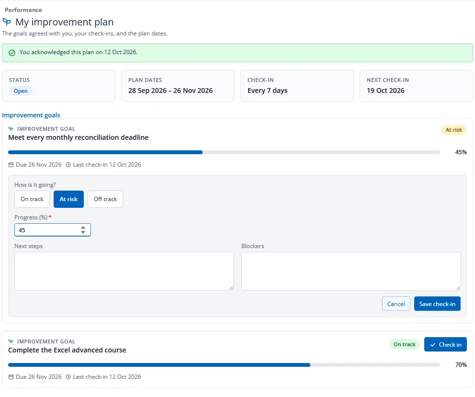475x397 pixels.
Task: Click into the Blockers text area
Action: click(x=351, y=271)
